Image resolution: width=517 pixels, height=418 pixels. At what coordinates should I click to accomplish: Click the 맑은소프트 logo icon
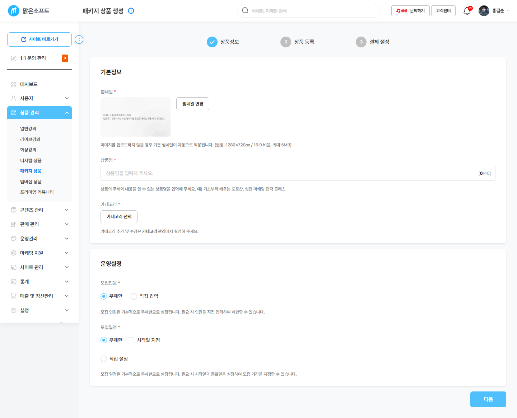pos(14,11)
